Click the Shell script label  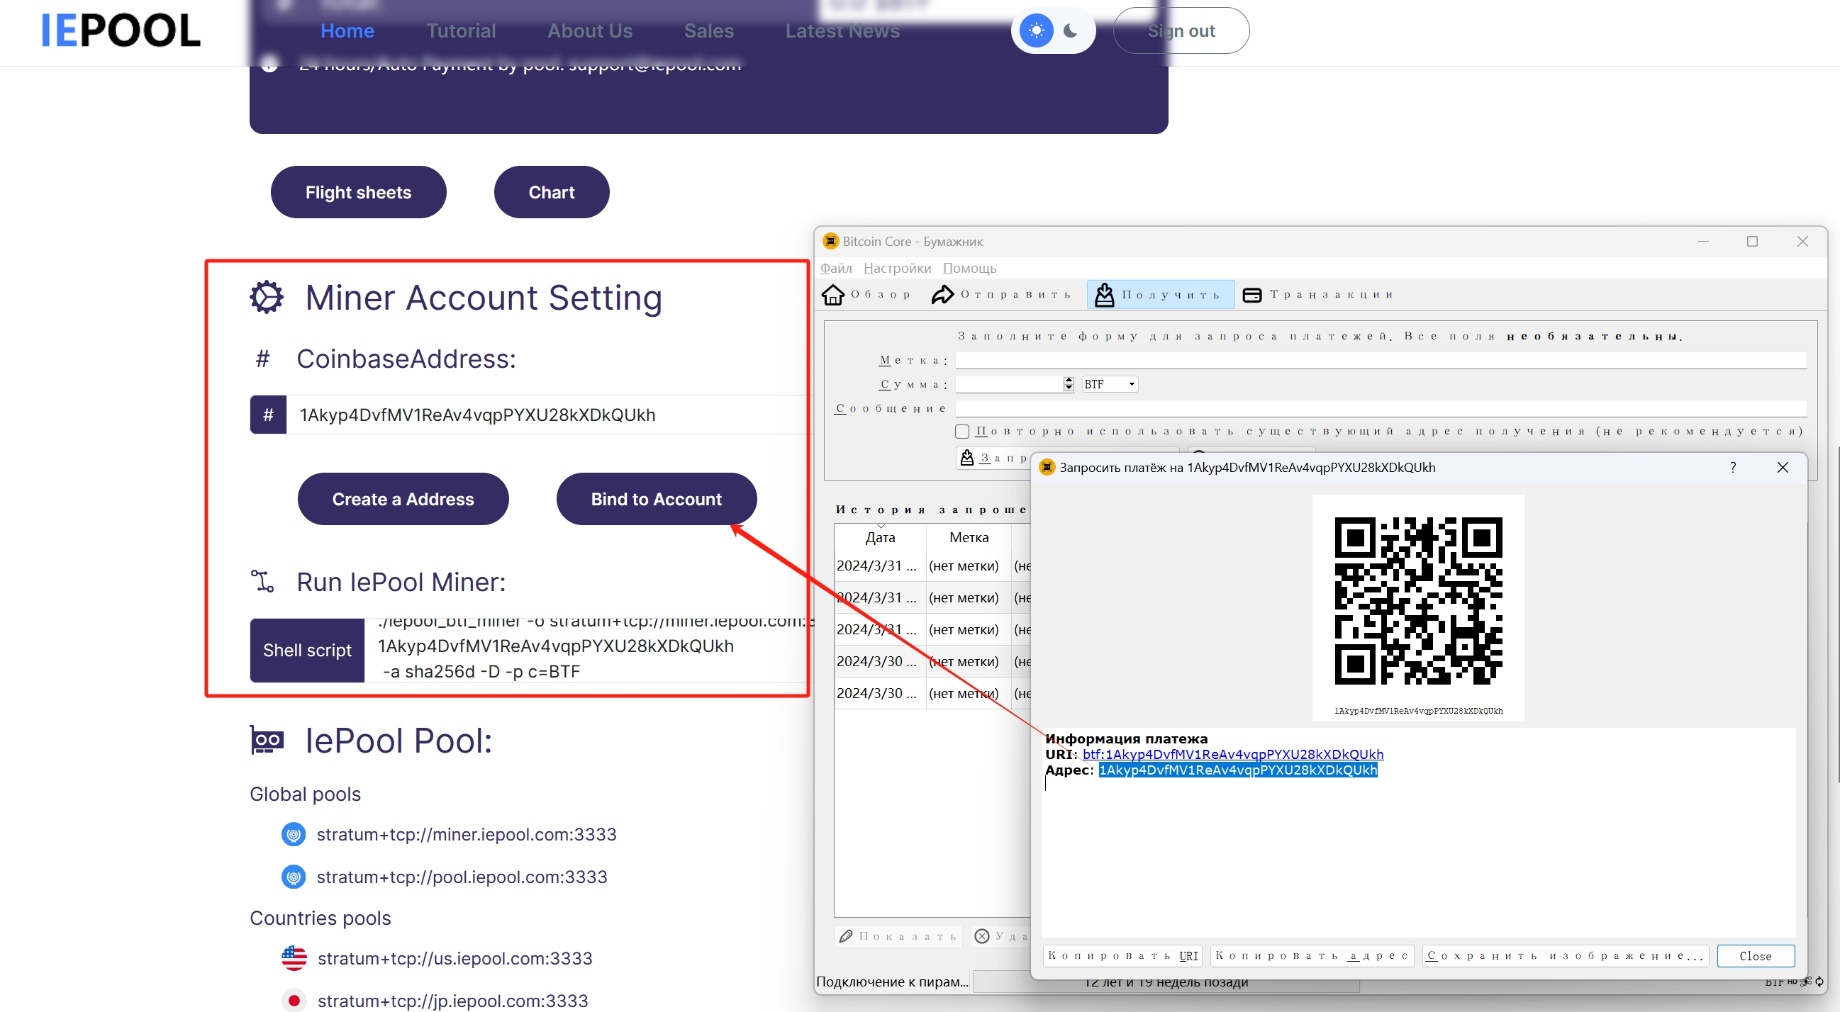pyautogui.click(x=307, y=650)
